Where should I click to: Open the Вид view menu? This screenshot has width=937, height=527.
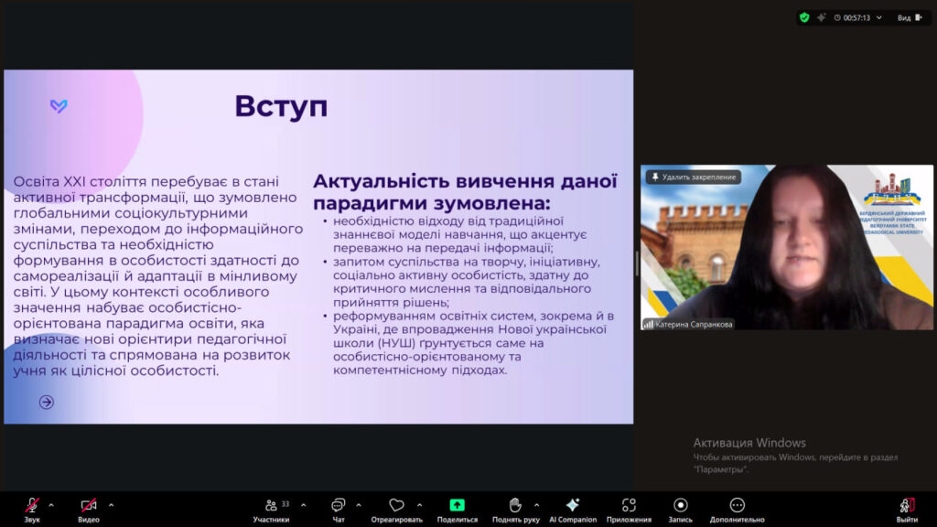point(907,17)
